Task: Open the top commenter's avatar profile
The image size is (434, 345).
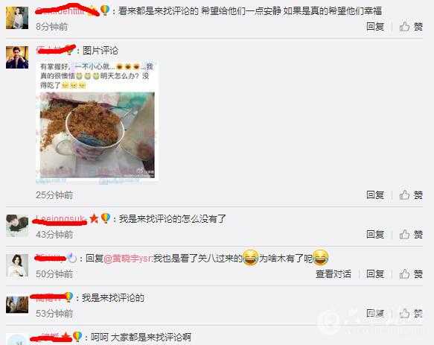Action: coord(17,18)
